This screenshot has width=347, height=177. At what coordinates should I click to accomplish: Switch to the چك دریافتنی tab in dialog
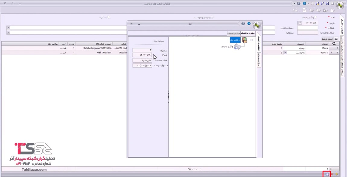248,33
